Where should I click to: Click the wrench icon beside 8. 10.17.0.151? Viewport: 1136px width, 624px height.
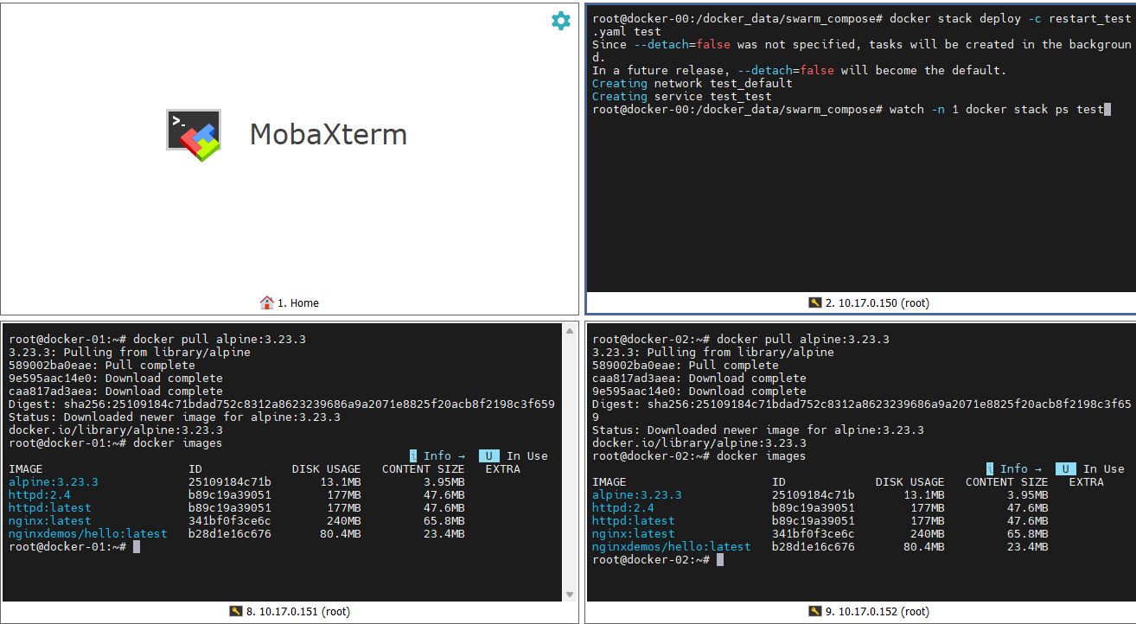tap(235, 611)
